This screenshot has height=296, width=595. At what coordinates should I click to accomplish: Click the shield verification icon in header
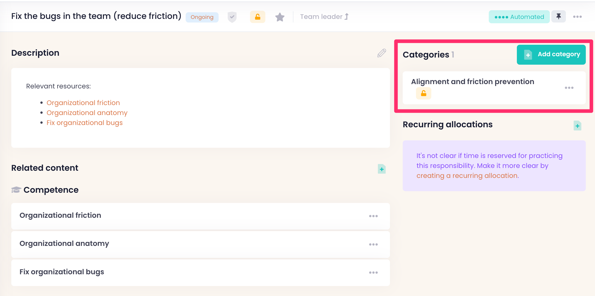pos(232,17)
